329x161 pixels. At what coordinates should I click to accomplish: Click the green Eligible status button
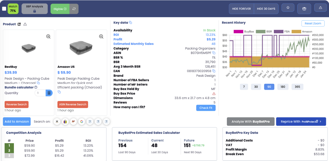tap(60, 9)
